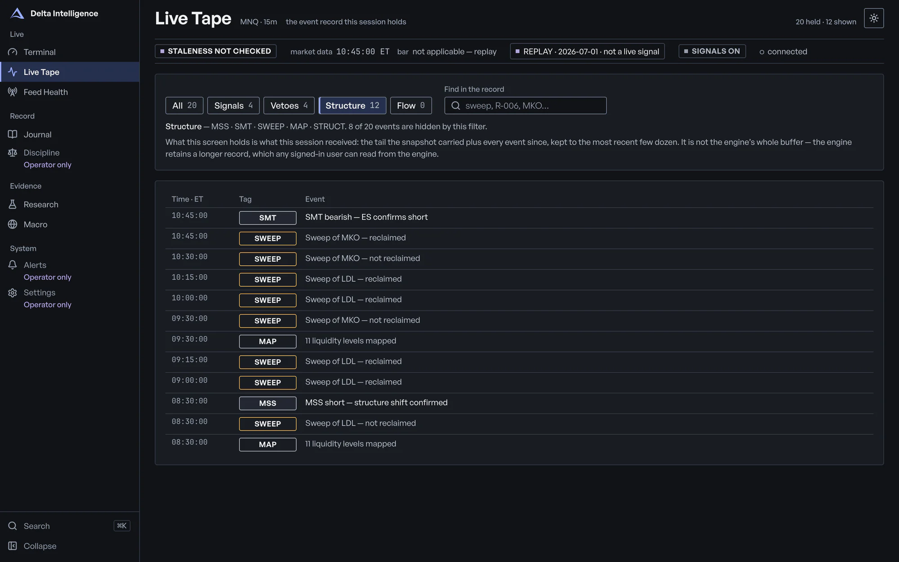The image size is (899, 562).
Task: Select MSS short — structure shift confirmed
Action: [x=376, y=402]
